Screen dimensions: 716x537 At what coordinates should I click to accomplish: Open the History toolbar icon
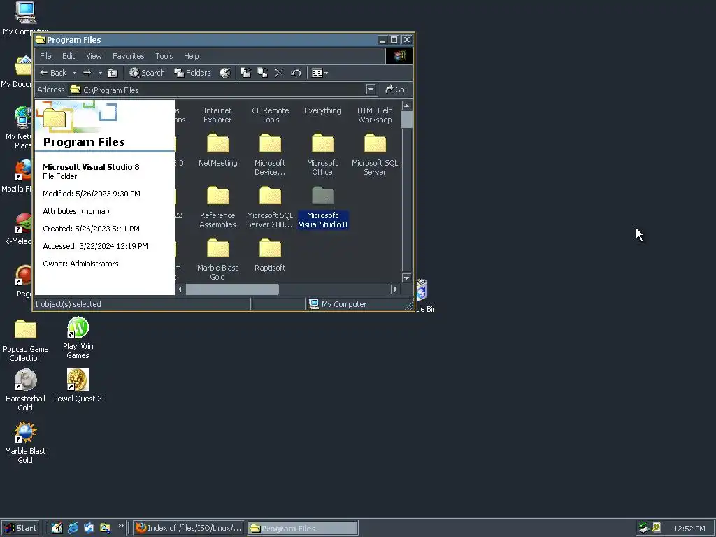point(225,73)
